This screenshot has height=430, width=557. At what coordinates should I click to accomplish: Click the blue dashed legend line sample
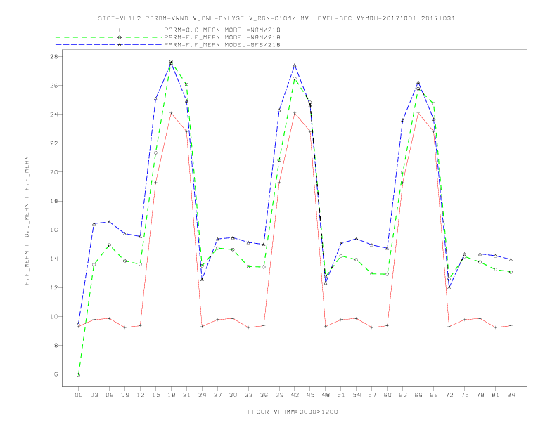pos(109,45)
